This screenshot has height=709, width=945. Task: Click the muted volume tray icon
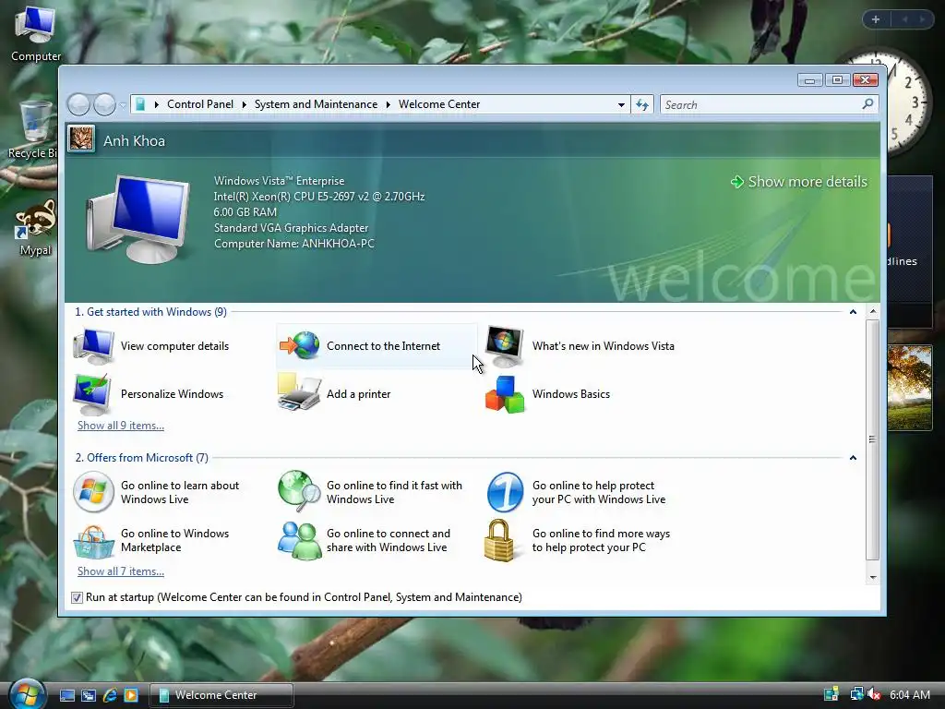[874, 694]
